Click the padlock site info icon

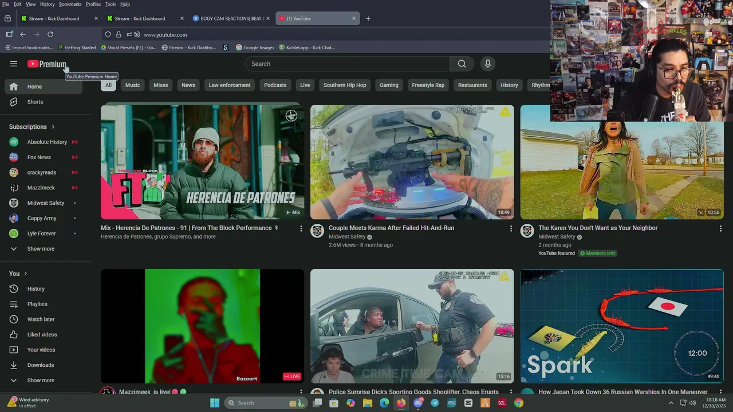click(119, 34)
